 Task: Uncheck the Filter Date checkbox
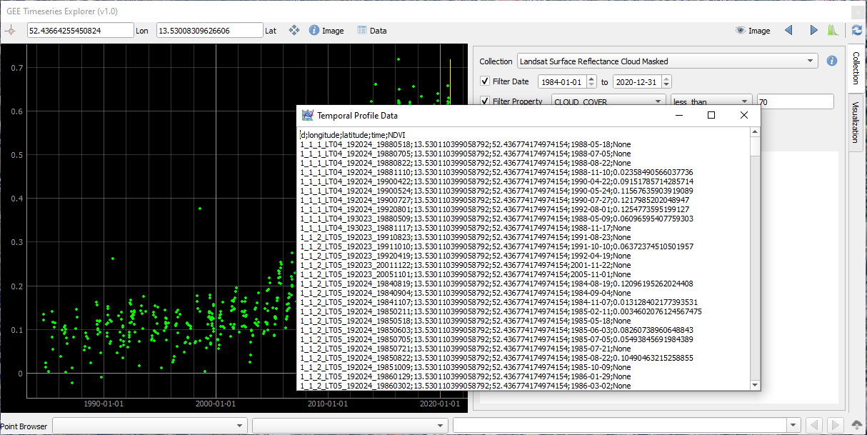coord(485,81)
